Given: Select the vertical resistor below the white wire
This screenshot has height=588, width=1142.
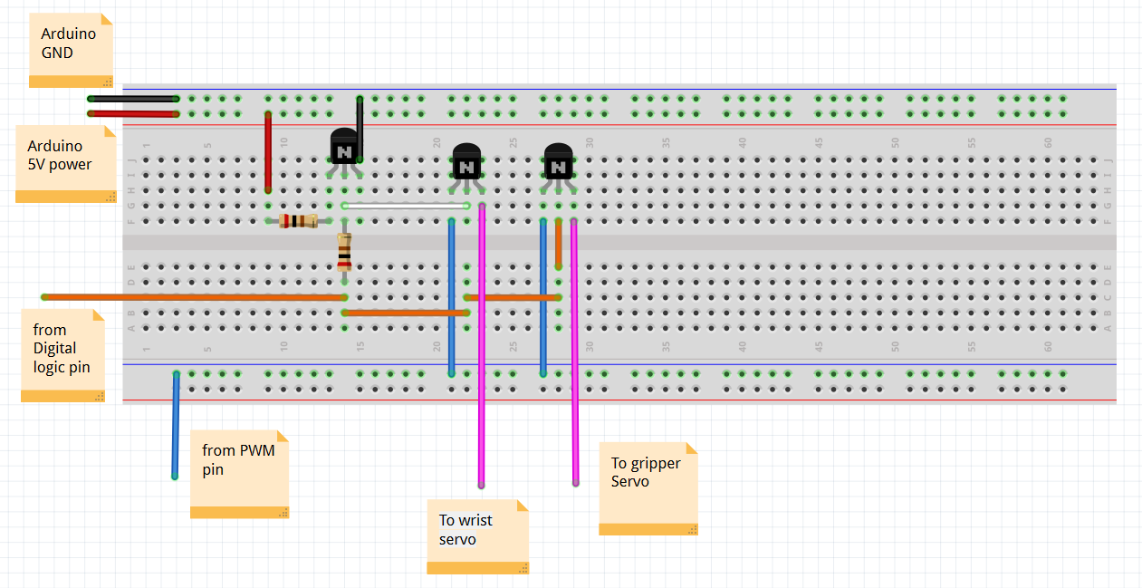Looking at the screenshot, I should 344,252.
